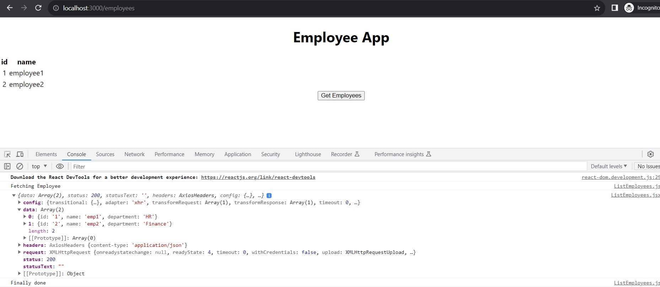Image resolution: width=660 pixels, height=287 pixels.
Task: Open ListEmployees.jsx link beside Fetching Employee
Action: tap(637, 186)
